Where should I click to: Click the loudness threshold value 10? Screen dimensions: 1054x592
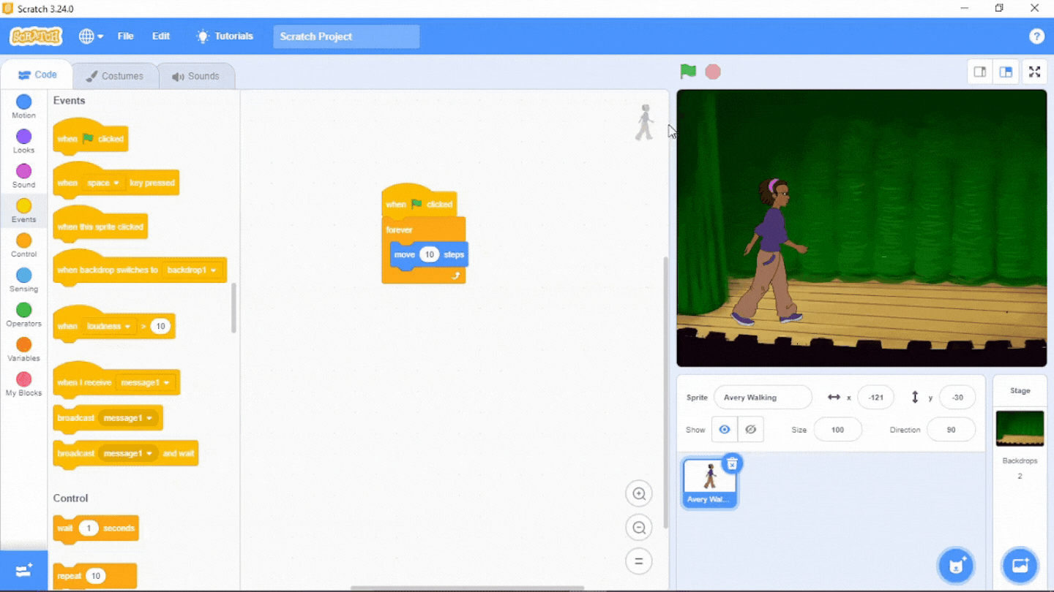[160, 326]
